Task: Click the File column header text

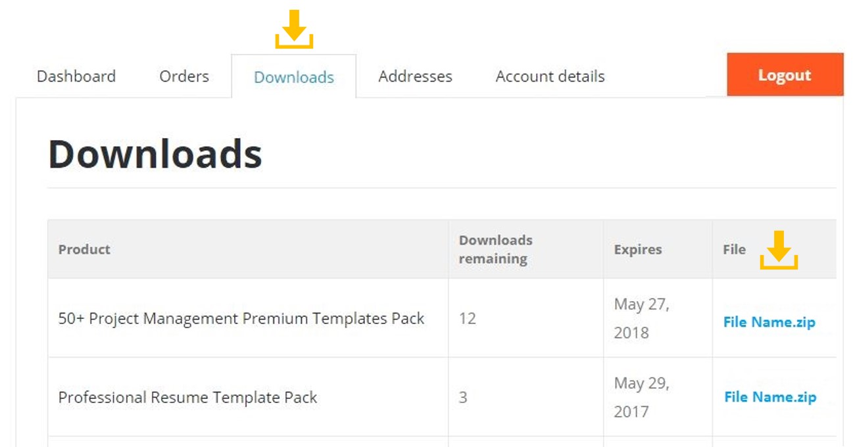Action: click(x=734, y=249)
